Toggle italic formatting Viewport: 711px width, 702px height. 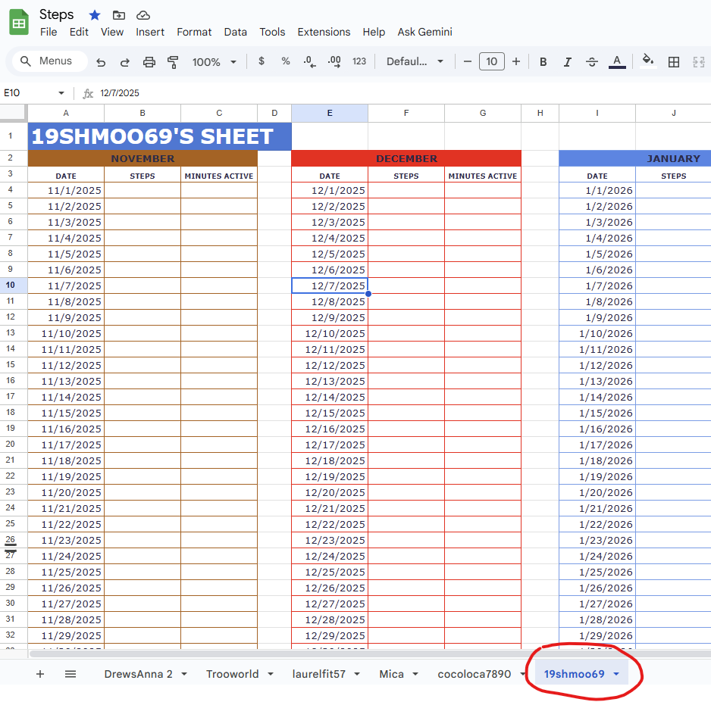568,62
